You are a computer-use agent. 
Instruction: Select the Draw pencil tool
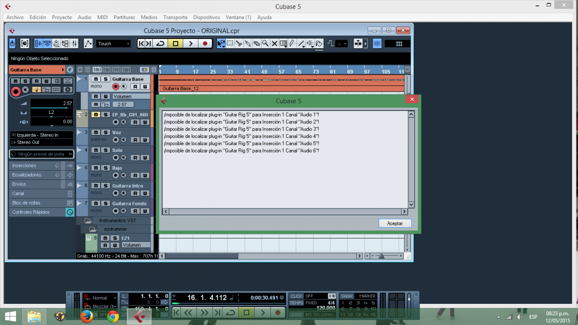pos(291,43)
